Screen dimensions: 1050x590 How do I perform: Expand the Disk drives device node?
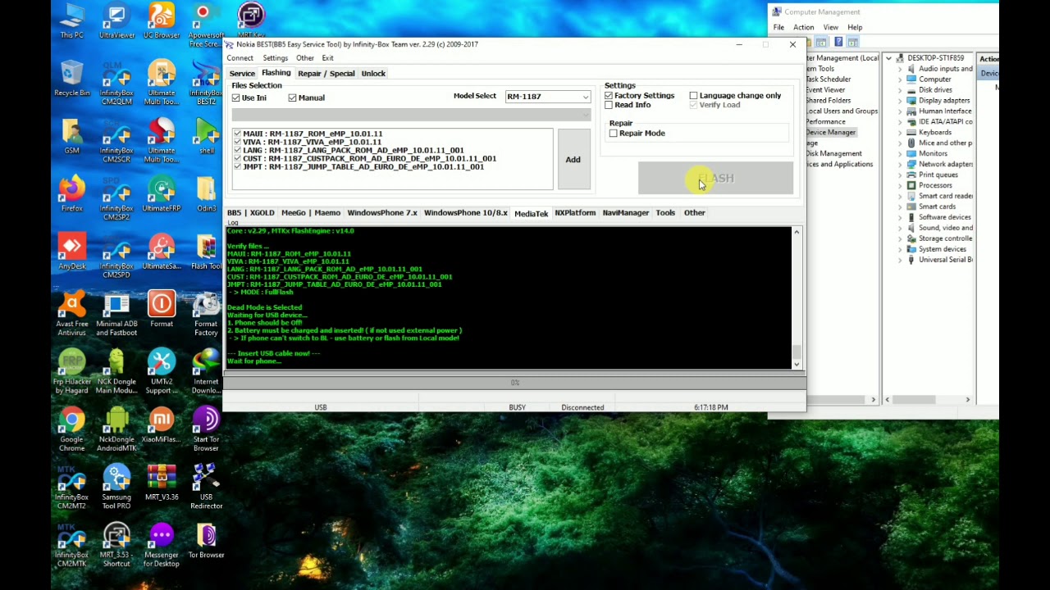tap(900, 90)
